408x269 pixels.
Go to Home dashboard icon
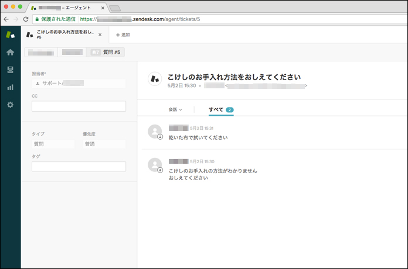[10, 52]
